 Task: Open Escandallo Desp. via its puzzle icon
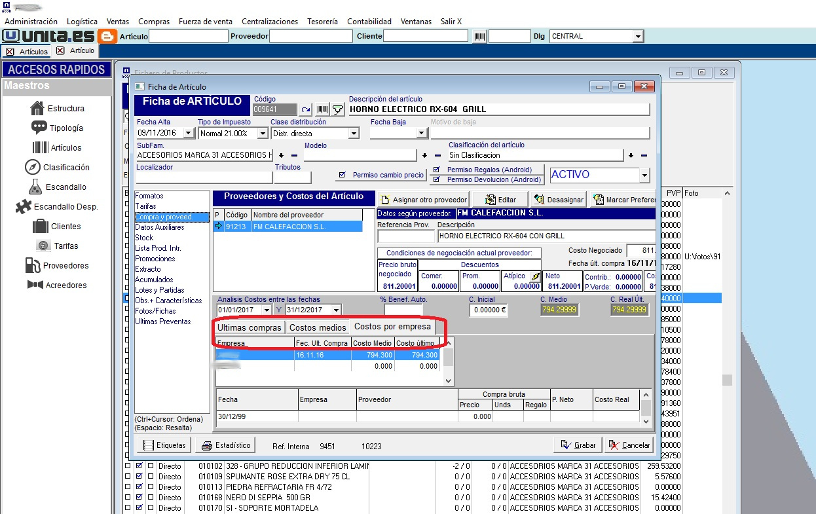point(23,206)
